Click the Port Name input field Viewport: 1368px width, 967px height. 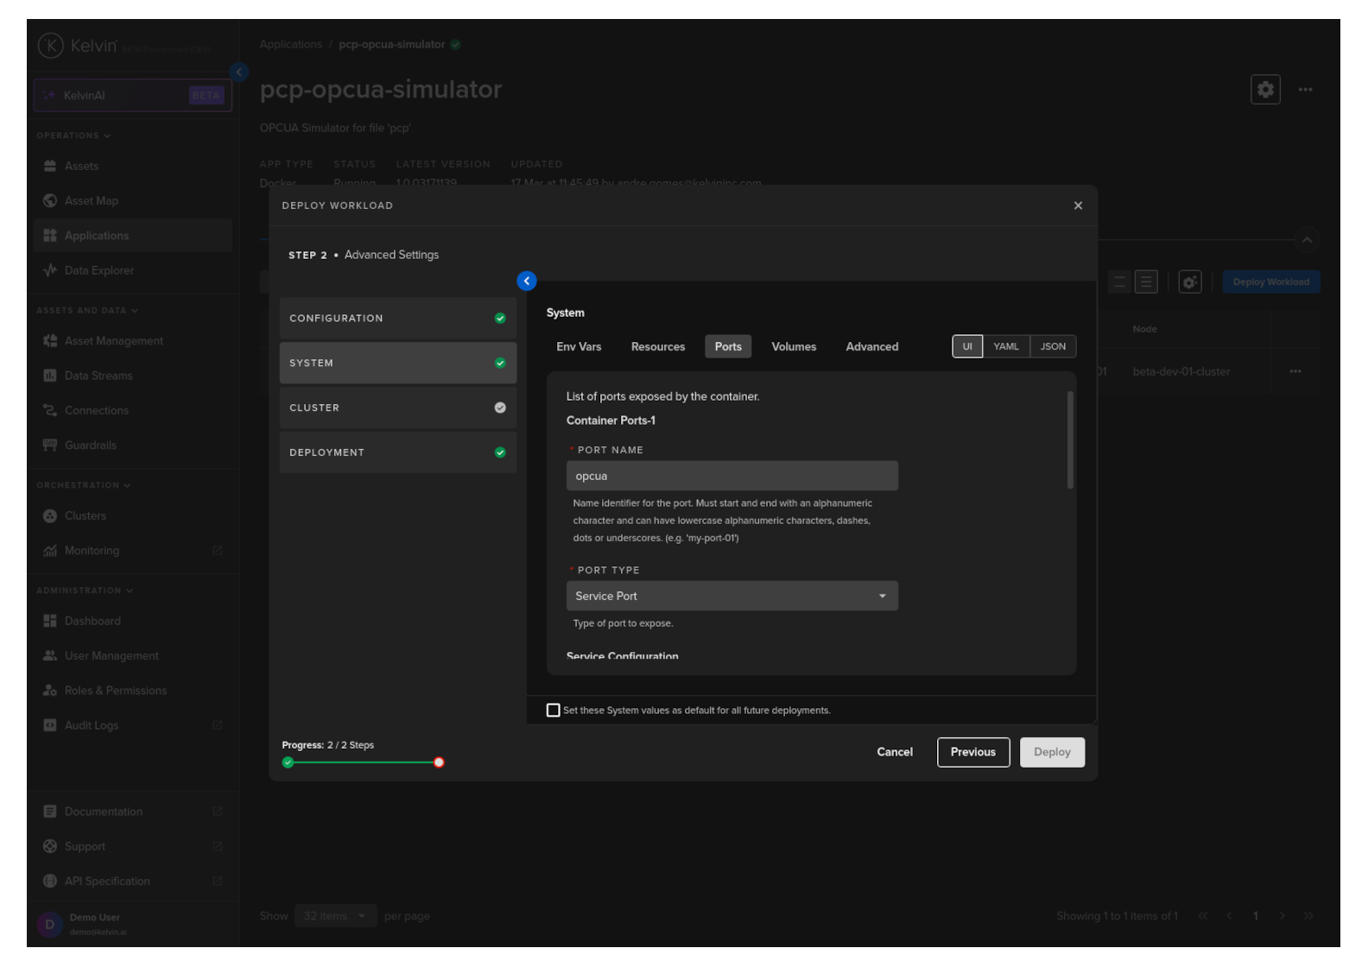731,476
